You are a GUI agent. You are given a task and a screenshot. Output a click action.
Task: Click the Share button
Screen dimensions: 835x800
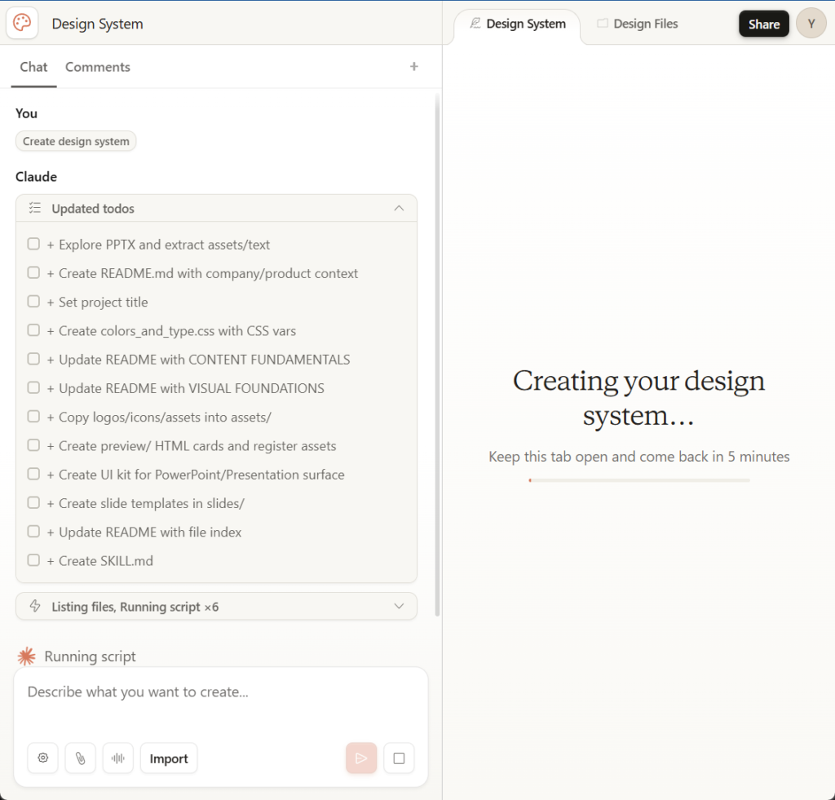(763, 24)
